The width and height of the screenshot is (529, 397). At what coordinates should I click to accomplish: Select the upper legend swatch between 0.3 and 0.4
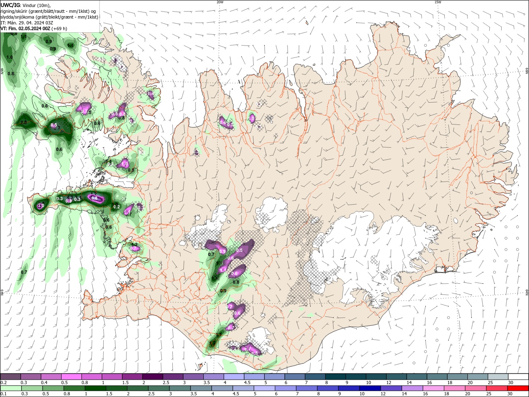pyautogui.click(x=31, y=377)
